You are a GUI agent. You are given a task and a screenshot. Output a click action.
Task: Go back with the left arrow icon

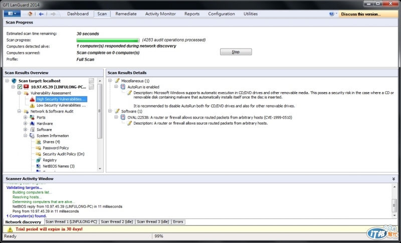(x=41, y=14)
